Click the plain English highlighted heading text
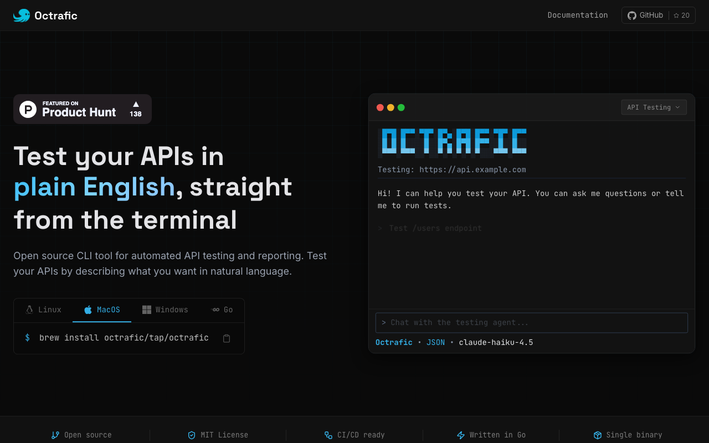 tap(94, 187)
